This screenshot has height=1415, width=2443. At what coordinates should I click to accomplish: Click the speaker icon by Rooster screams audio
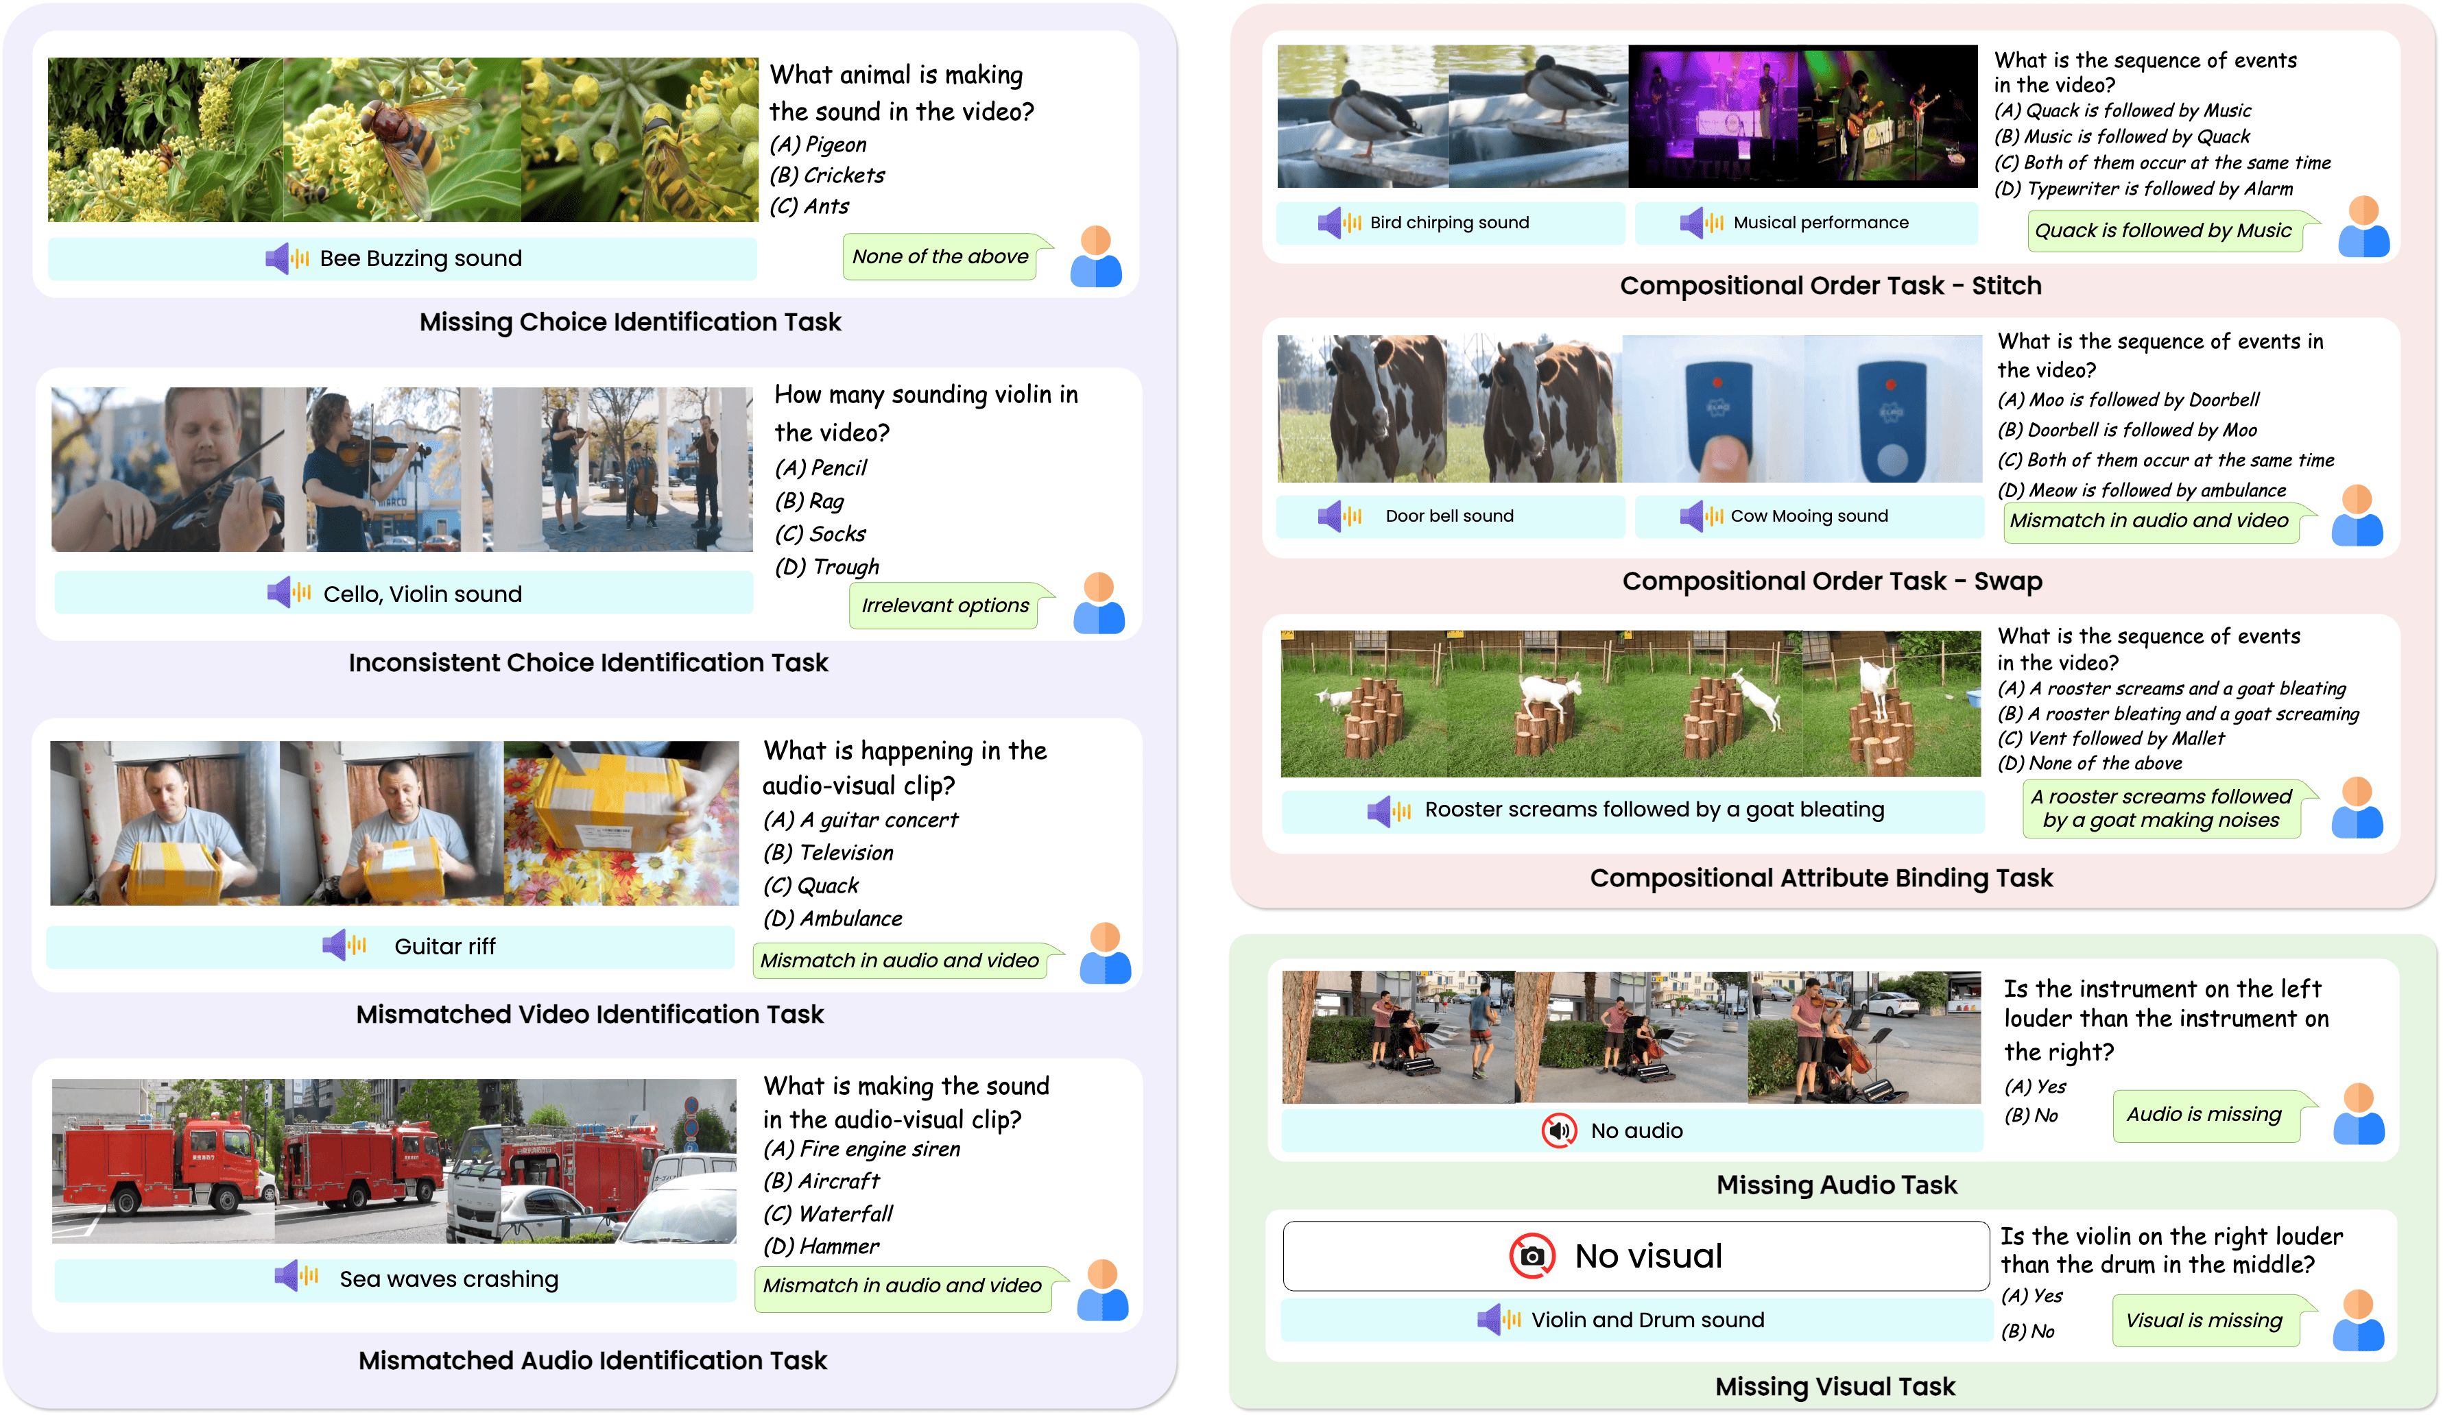coord(1388,810)
